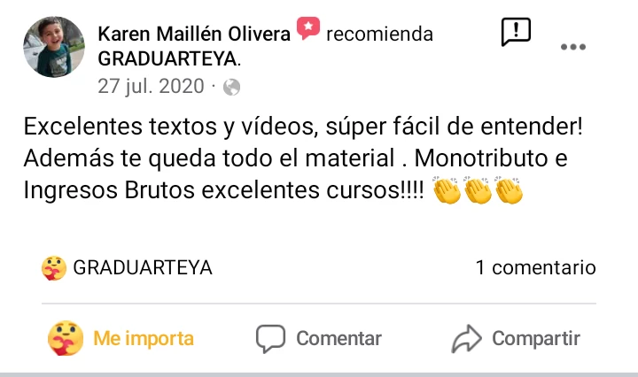Screen dimensions: 638x377
Task: Click the care emoji on Me importa button
Action: 65,338
